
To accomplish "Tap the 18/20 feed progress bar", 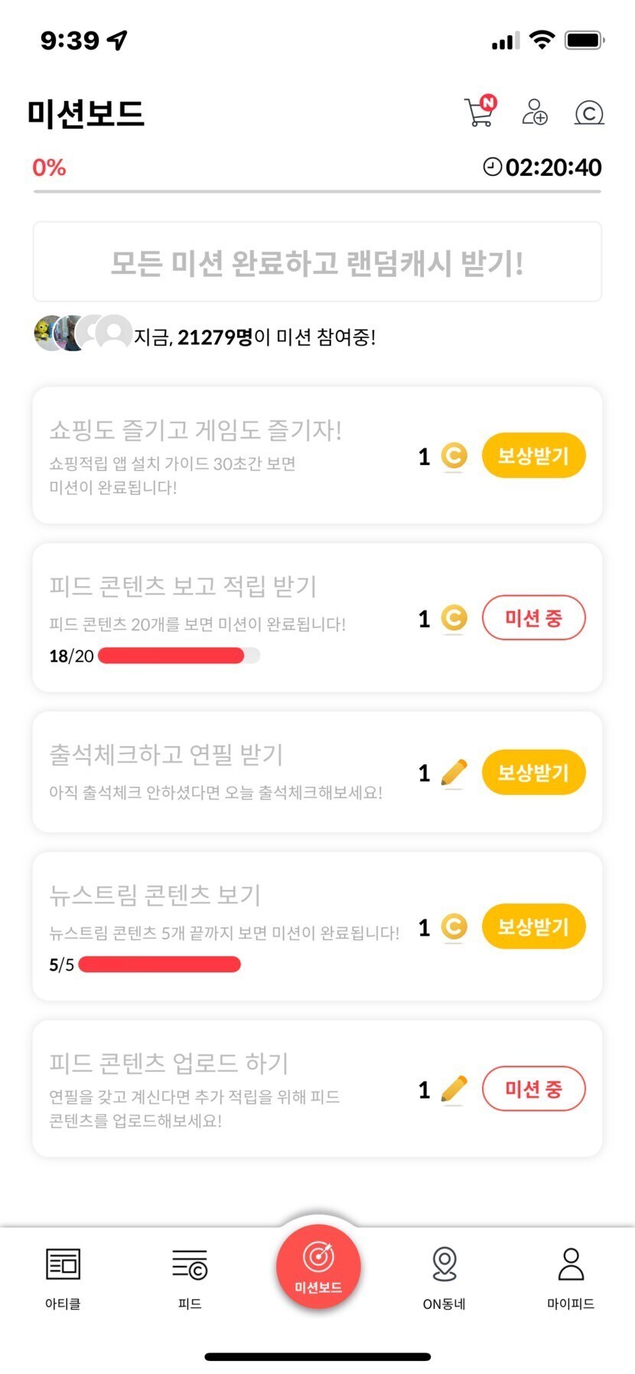I will click(179, 656).
